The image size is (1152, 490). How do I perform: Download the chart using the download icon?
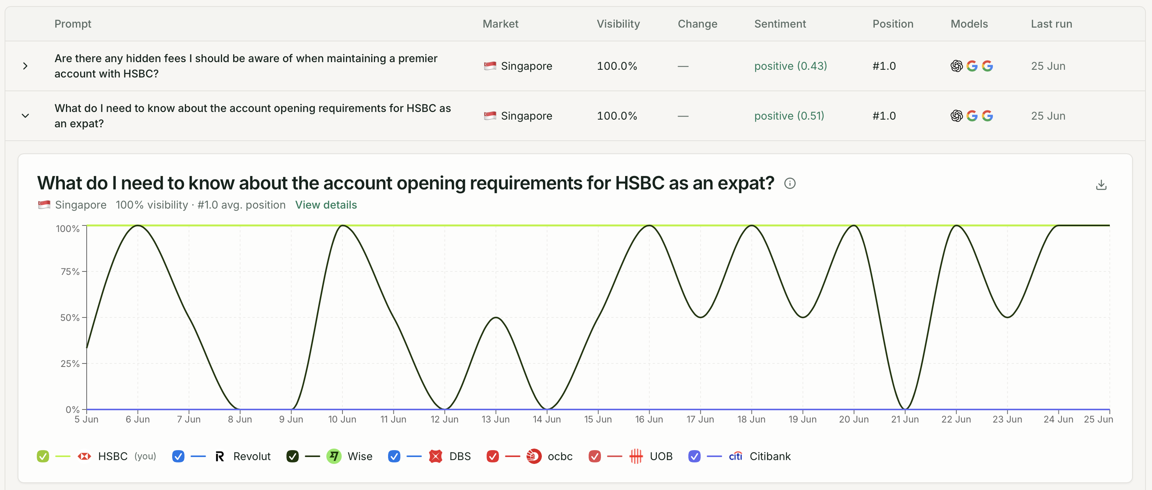click(1101, 185)
